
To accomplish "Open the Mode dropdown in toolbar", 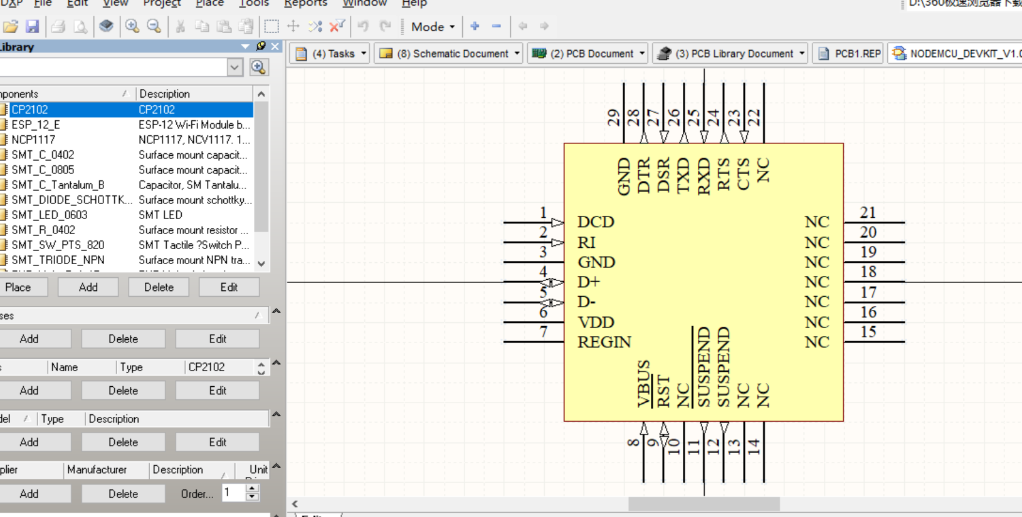I will [x=433, y=26].
